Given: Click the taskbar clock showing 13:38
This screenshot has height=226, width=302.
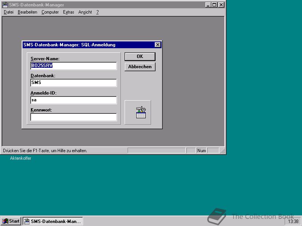Looking at the screenshot, I should click(x=293, y=221).
